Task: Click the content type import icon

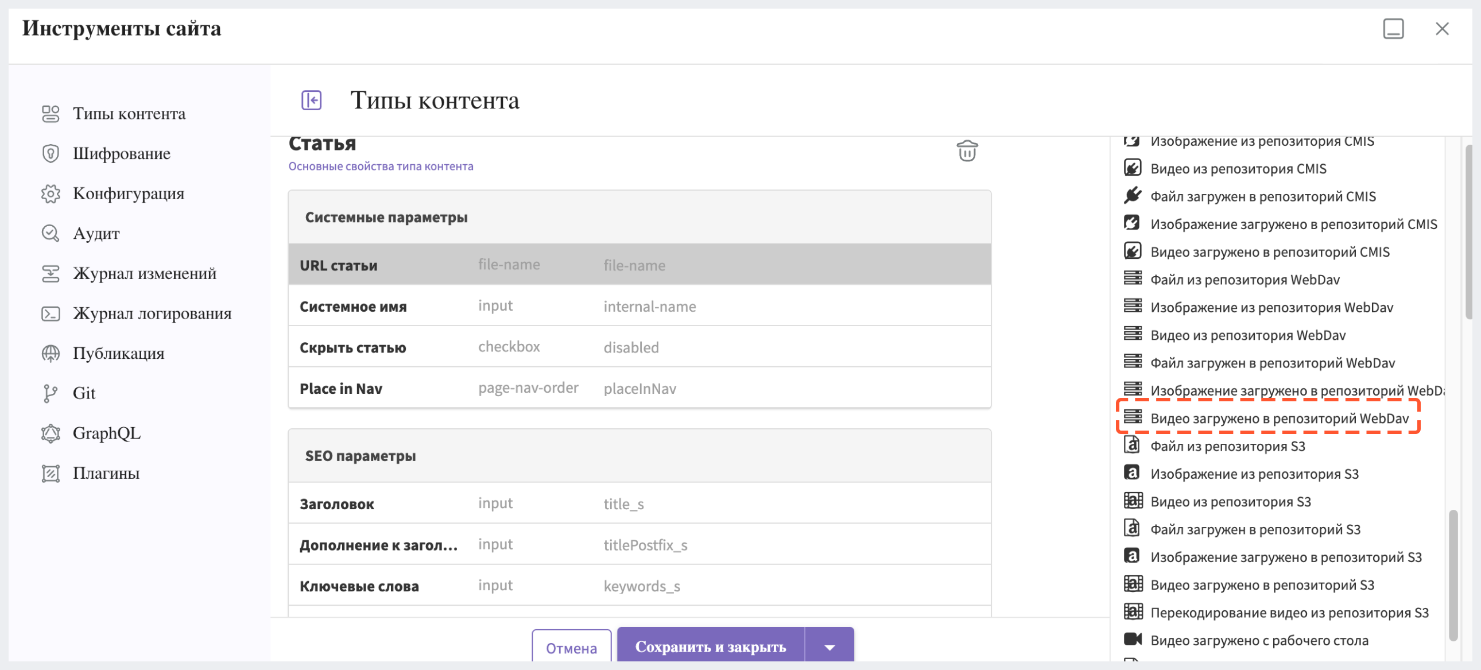Action: pos(312,100)
